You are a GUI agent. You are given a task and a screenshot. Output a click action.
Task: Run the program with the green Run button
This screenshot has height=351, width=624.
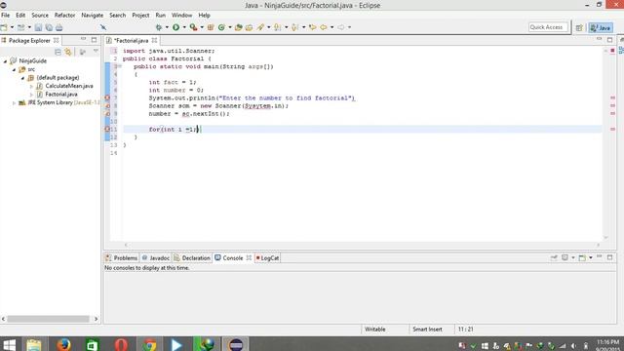coord(175,27)
